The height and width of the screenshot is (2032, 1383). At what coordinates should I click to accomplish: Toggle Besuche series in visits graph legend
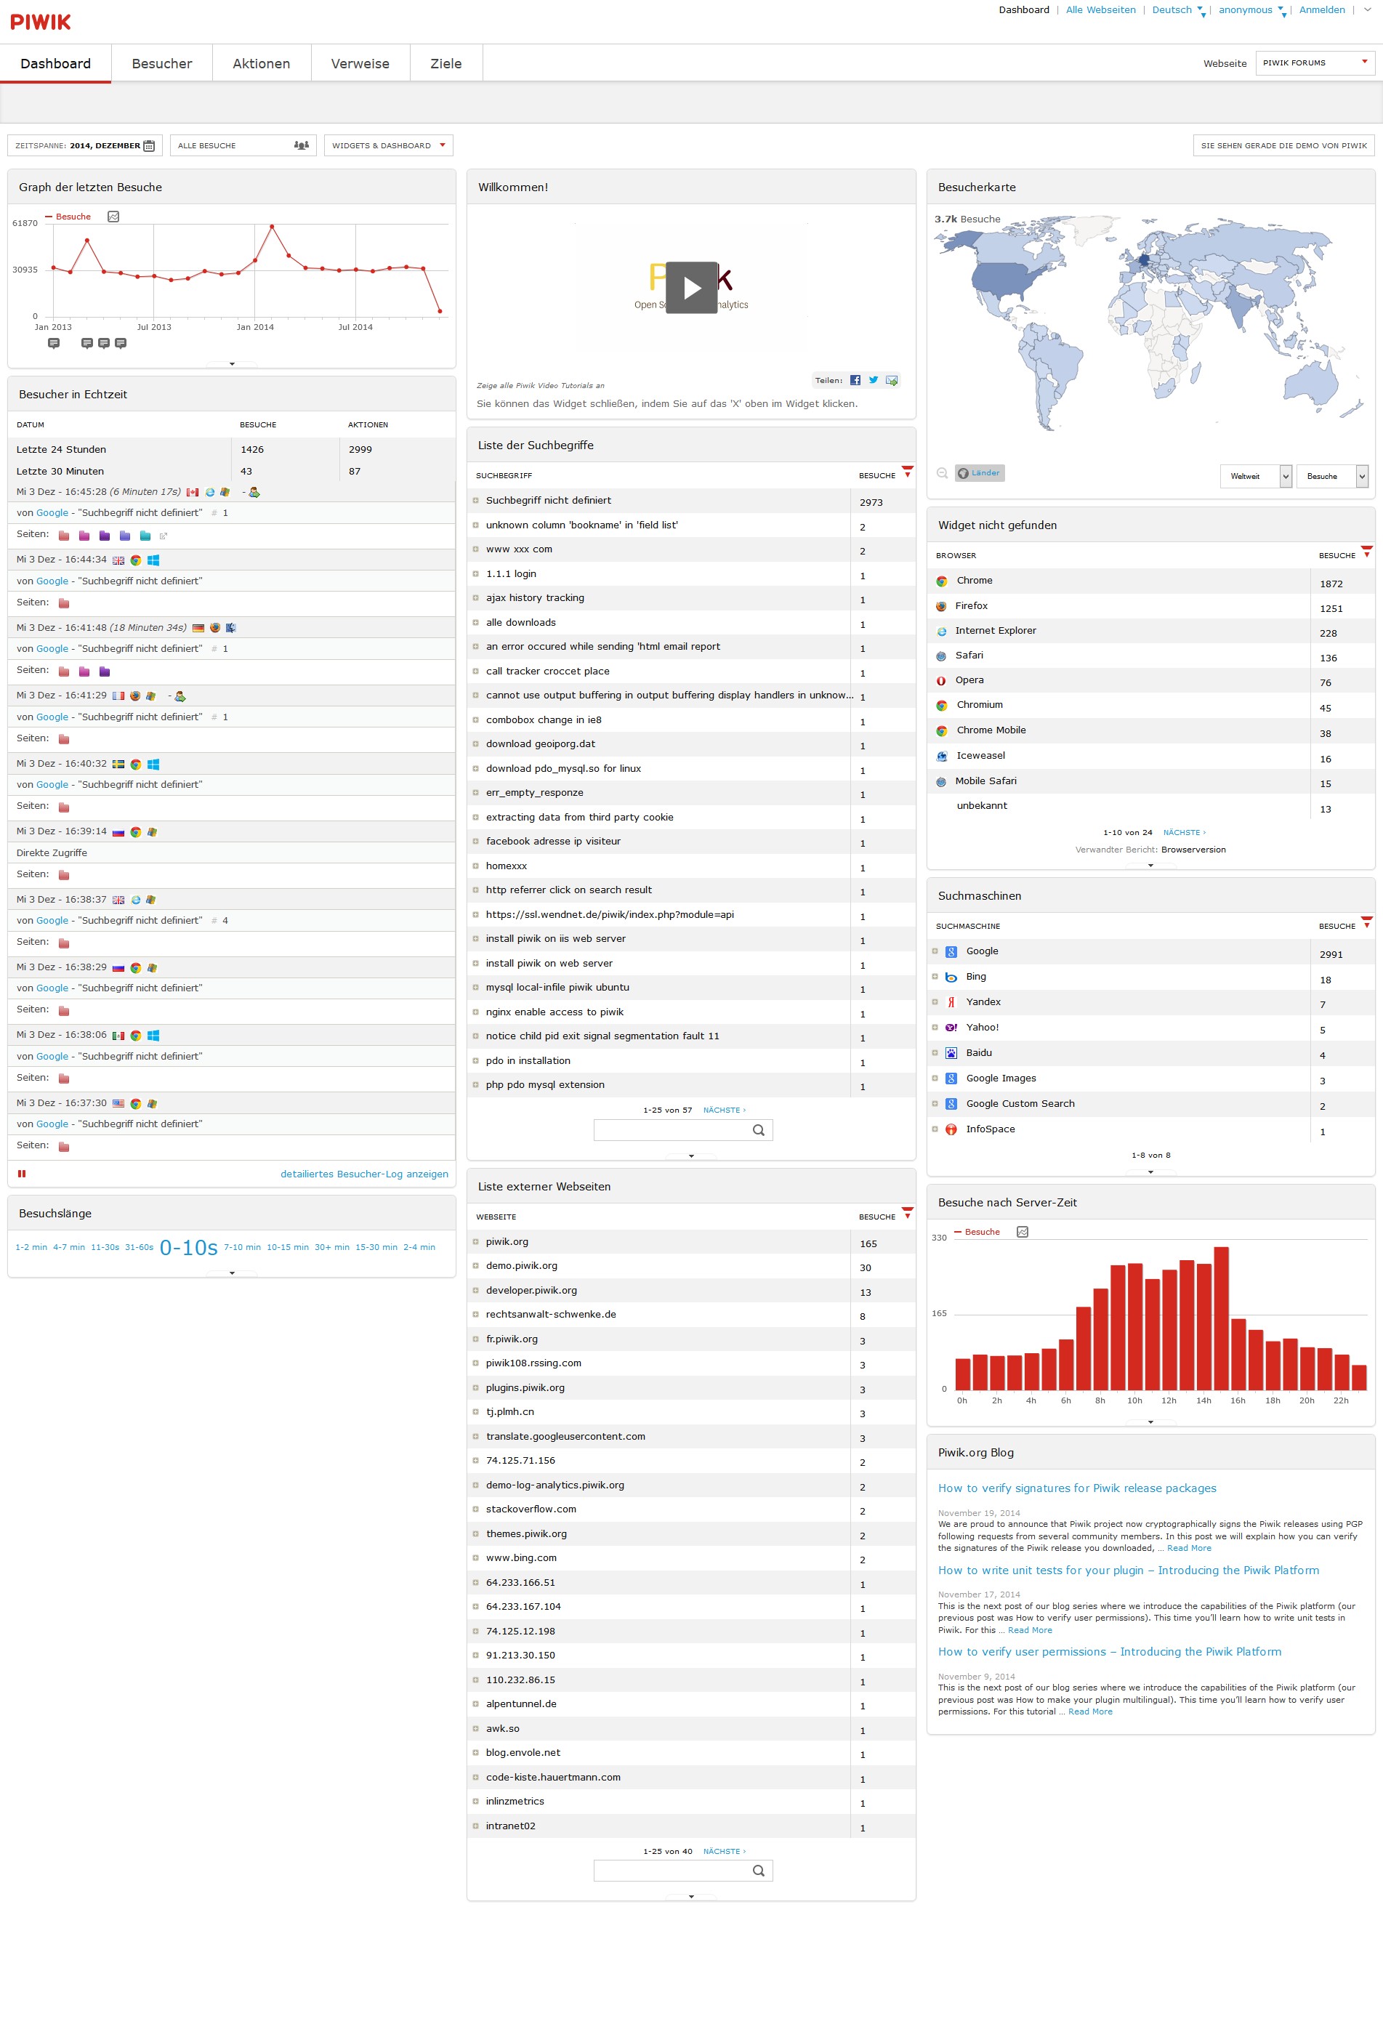(69, 217)
